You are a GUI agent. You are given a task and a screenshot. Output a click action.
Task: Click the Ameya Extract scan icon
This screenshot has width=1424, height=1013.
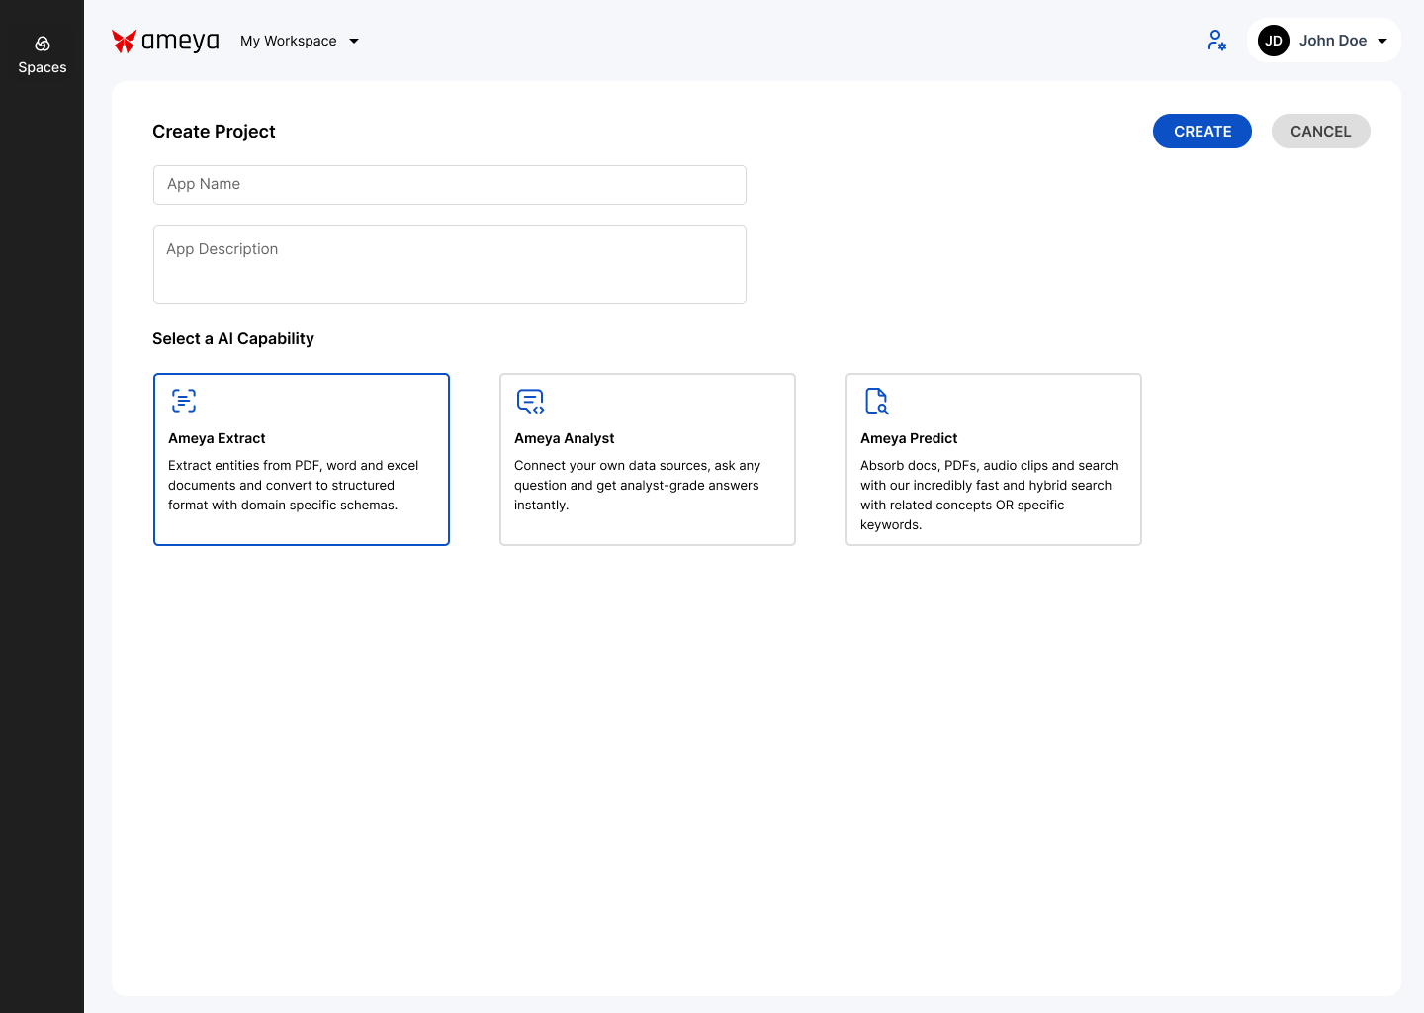(184, 401)
